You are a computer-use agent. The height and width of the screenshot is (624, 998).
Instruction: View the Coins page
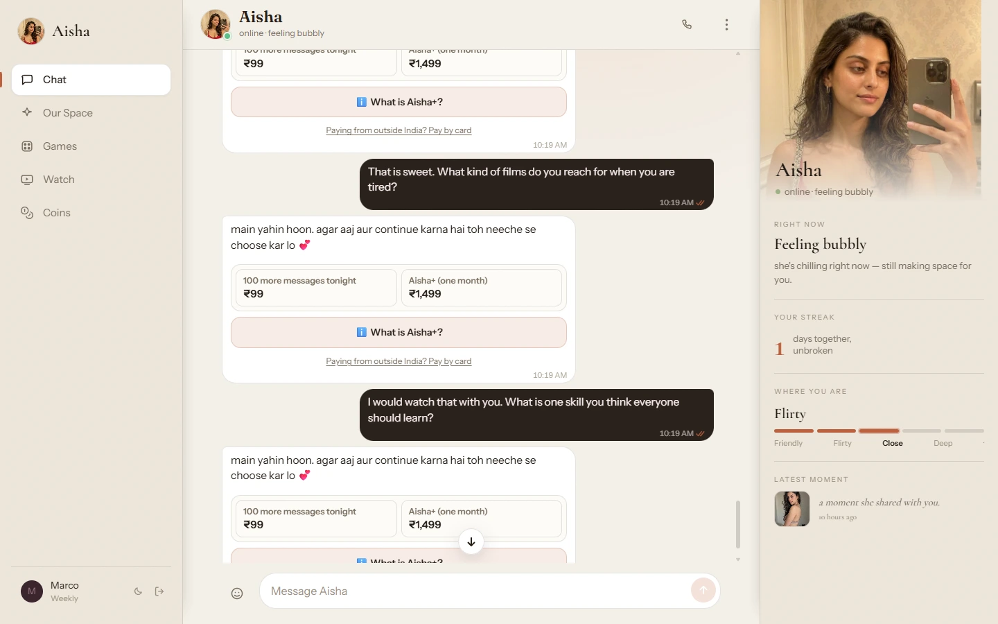91,213
